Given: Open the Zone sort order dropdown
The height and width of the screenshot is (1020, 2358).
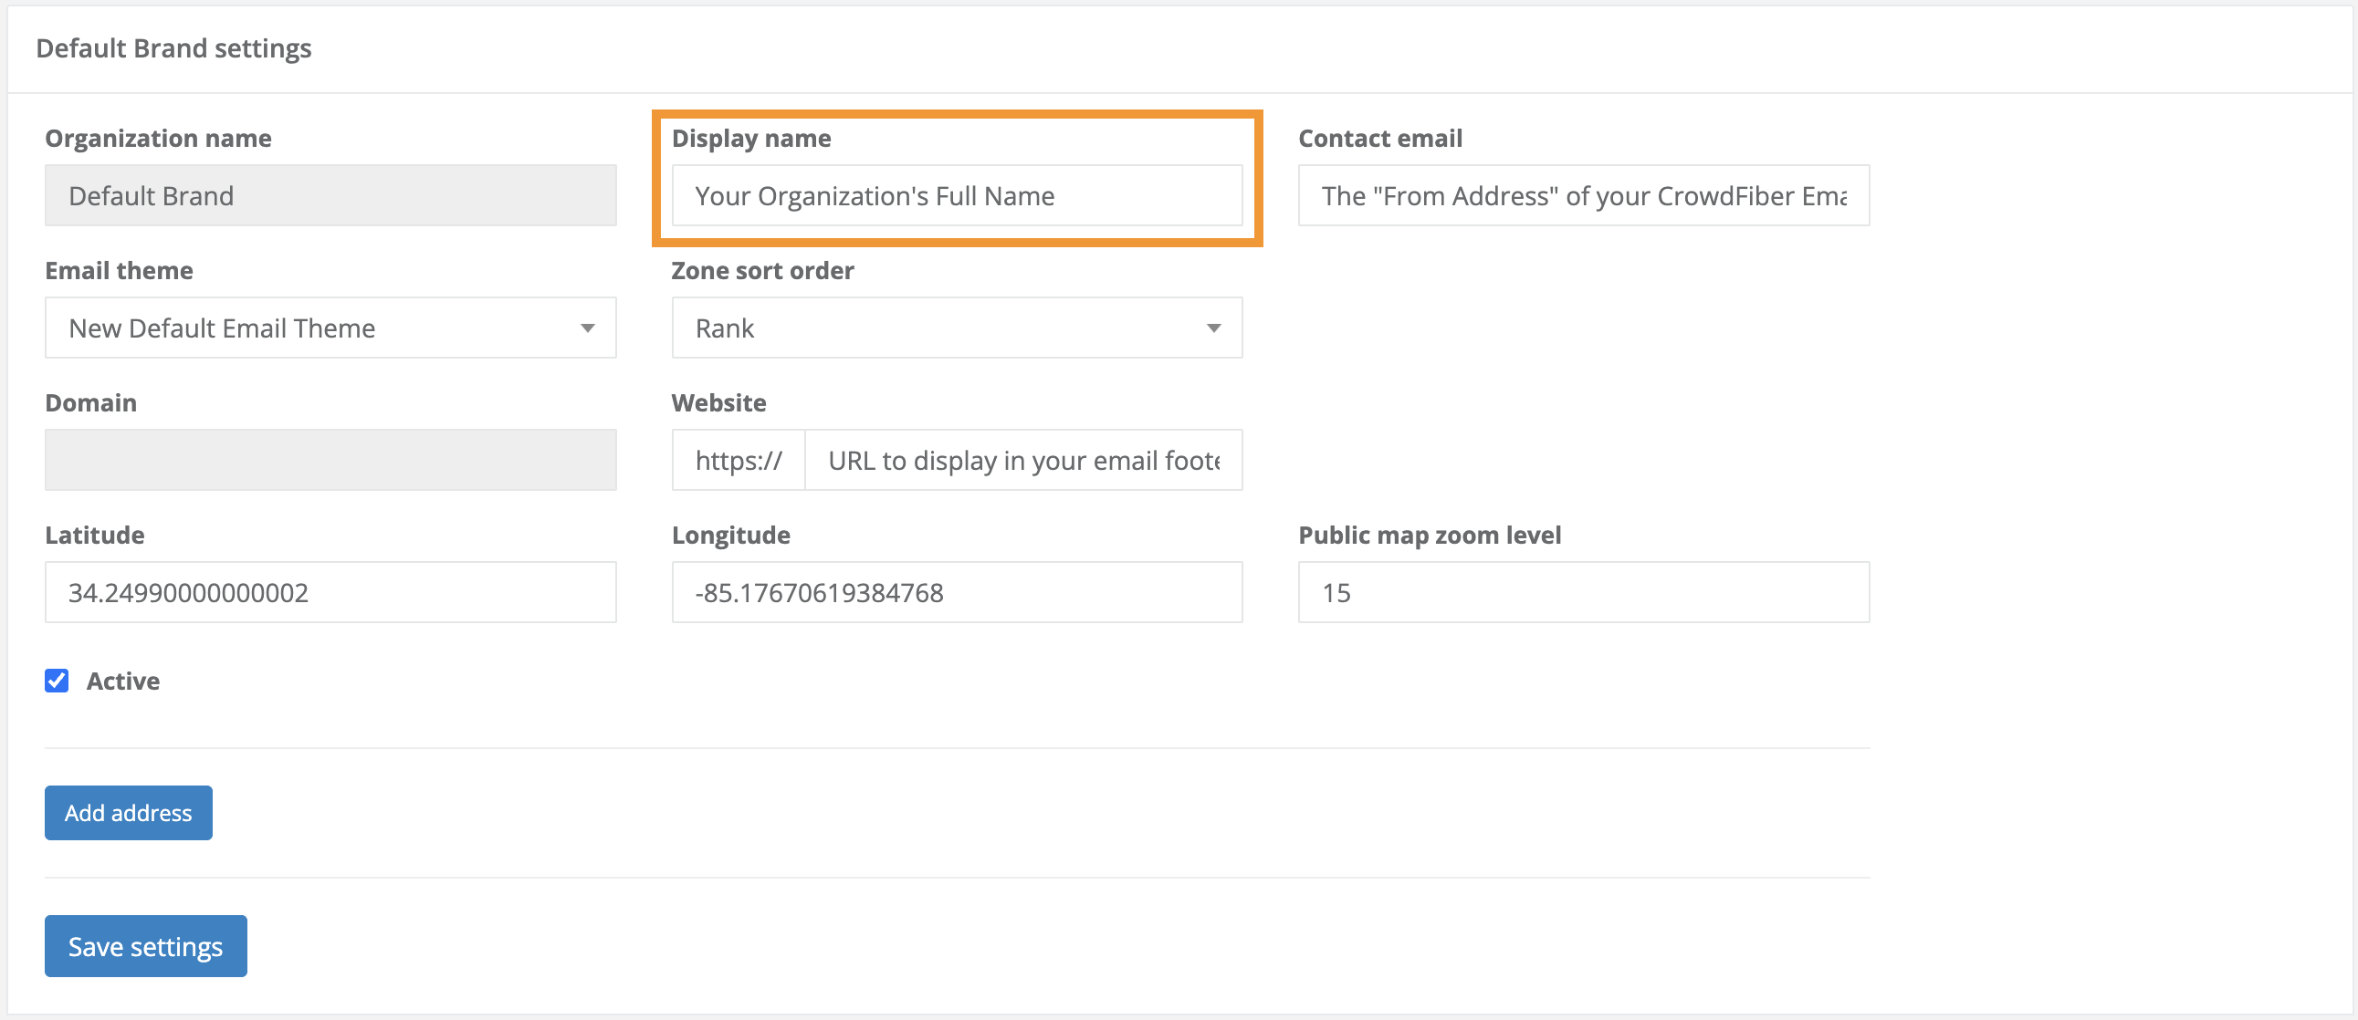Looking at the screenshot, I should click(x=956, y=328).
